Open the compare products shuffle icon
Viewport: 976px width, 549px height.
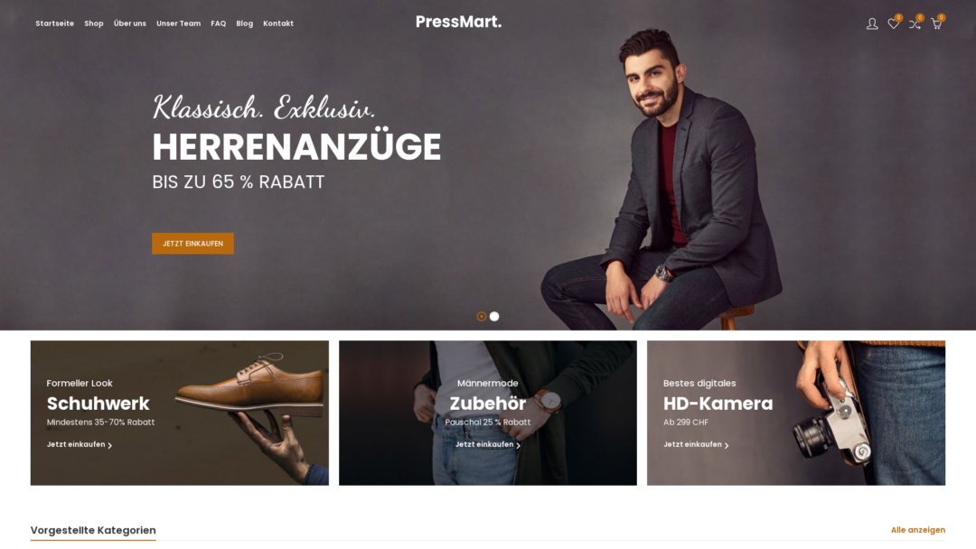[x=915, y=23]
